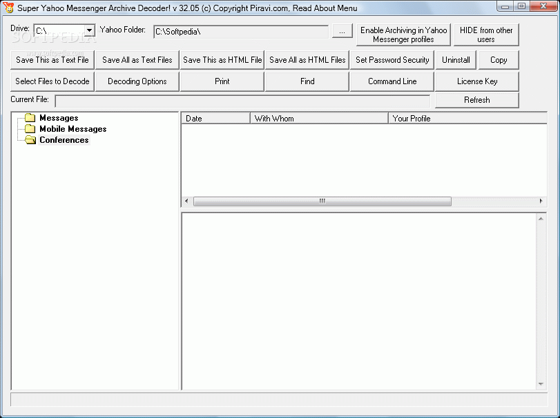Open the Command Line button
The image size is (560, 418).
pyautogui.click(x=392, y=81)
